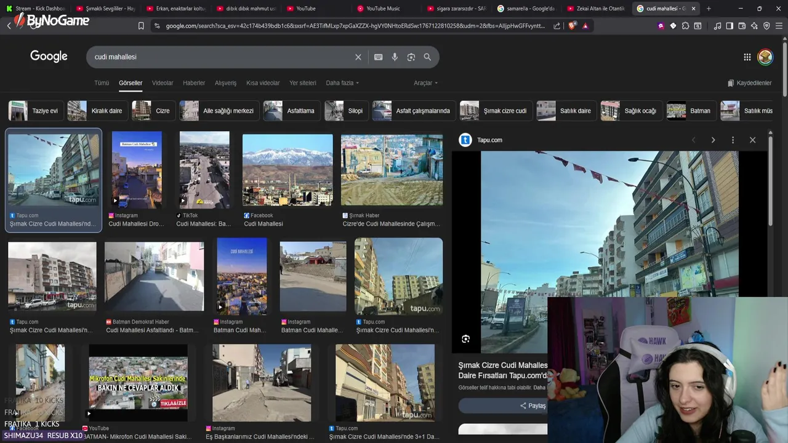Screen dimensions: 788x443
Task: Open the browser extensions puzzle icon
Action: pyautogui.click(x=685, y=26)
